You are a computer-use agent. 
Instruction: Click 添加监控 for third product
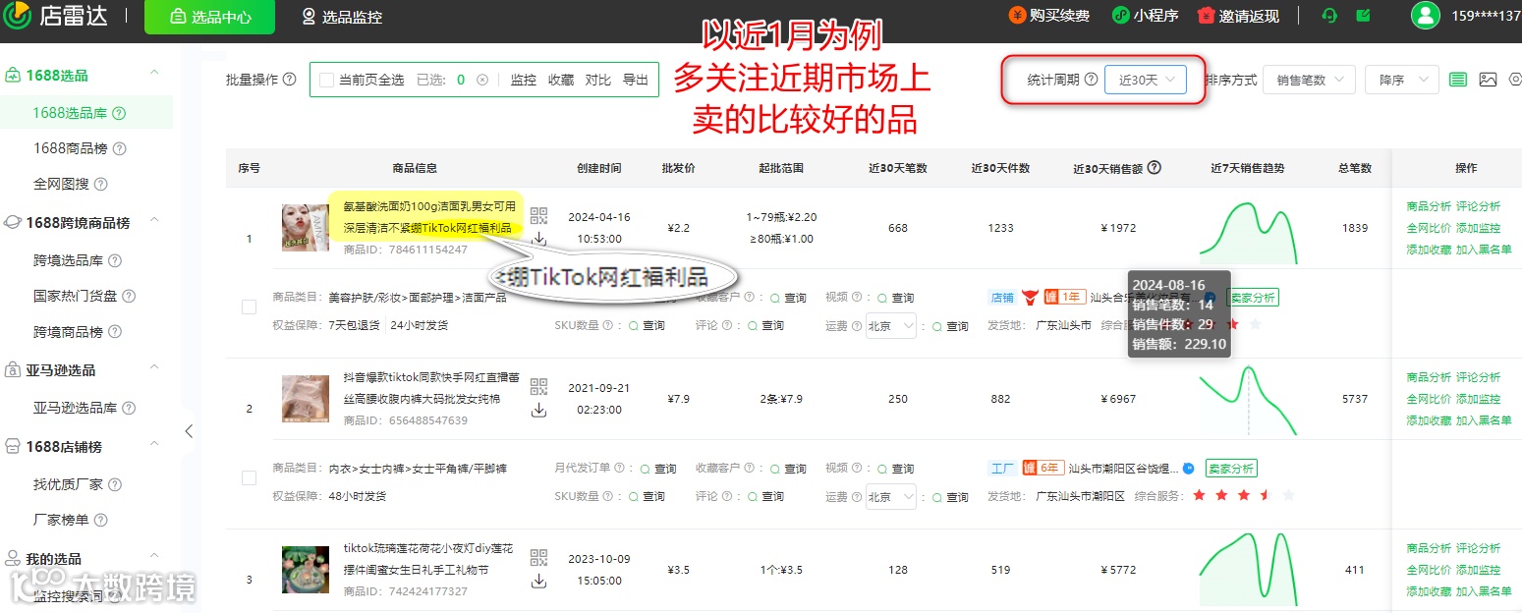coord(1478,570)
